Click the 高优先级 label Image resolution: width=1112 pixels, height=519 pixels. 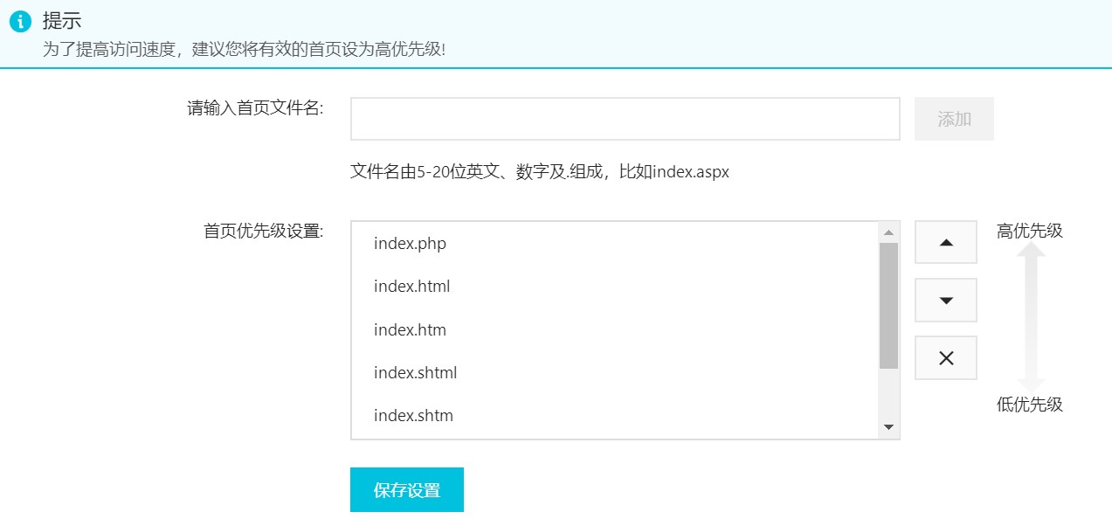coord(1029,232)
